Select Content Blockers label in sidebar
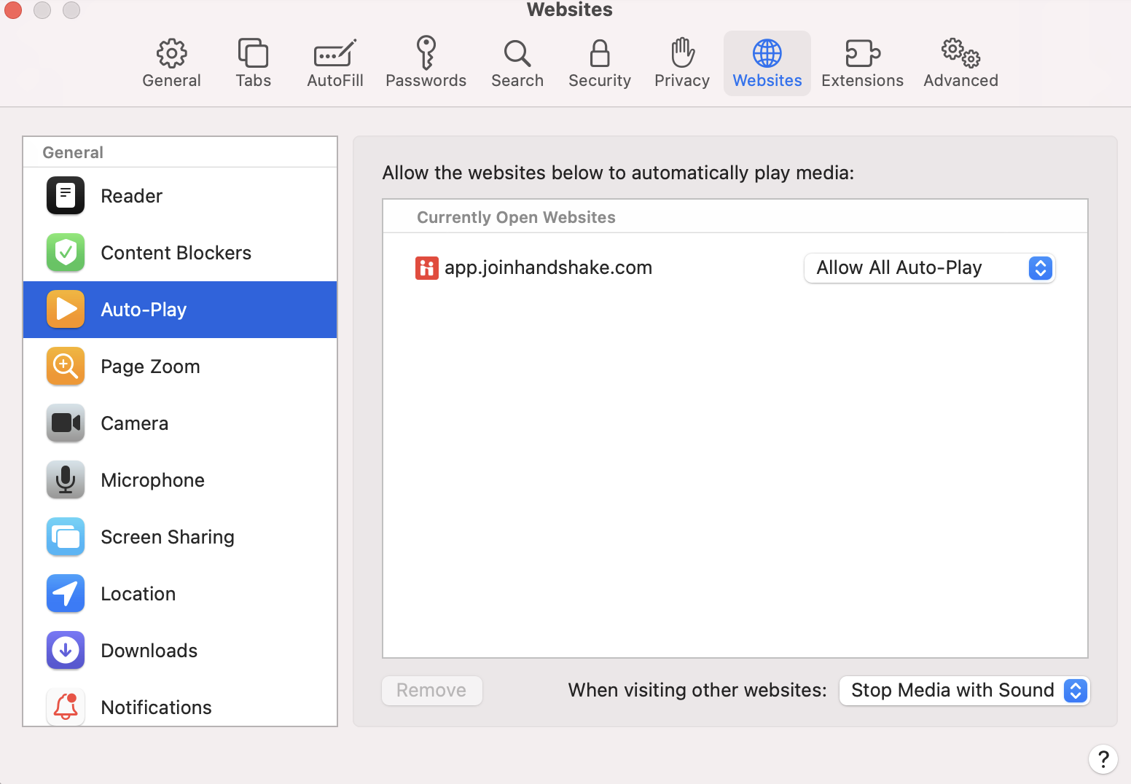This screenshot has width=1131, height=784. pos(176,253)
